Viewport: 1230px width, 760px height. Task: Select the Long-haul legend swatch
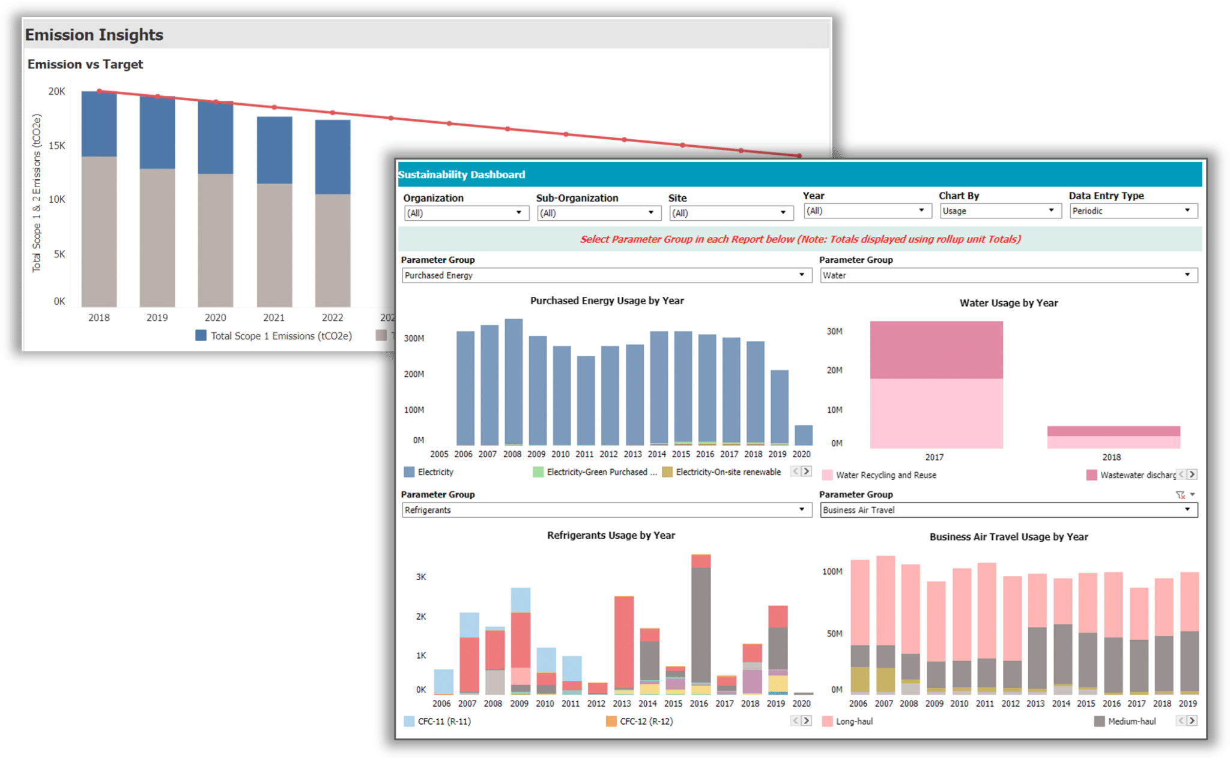coord(827,722)
